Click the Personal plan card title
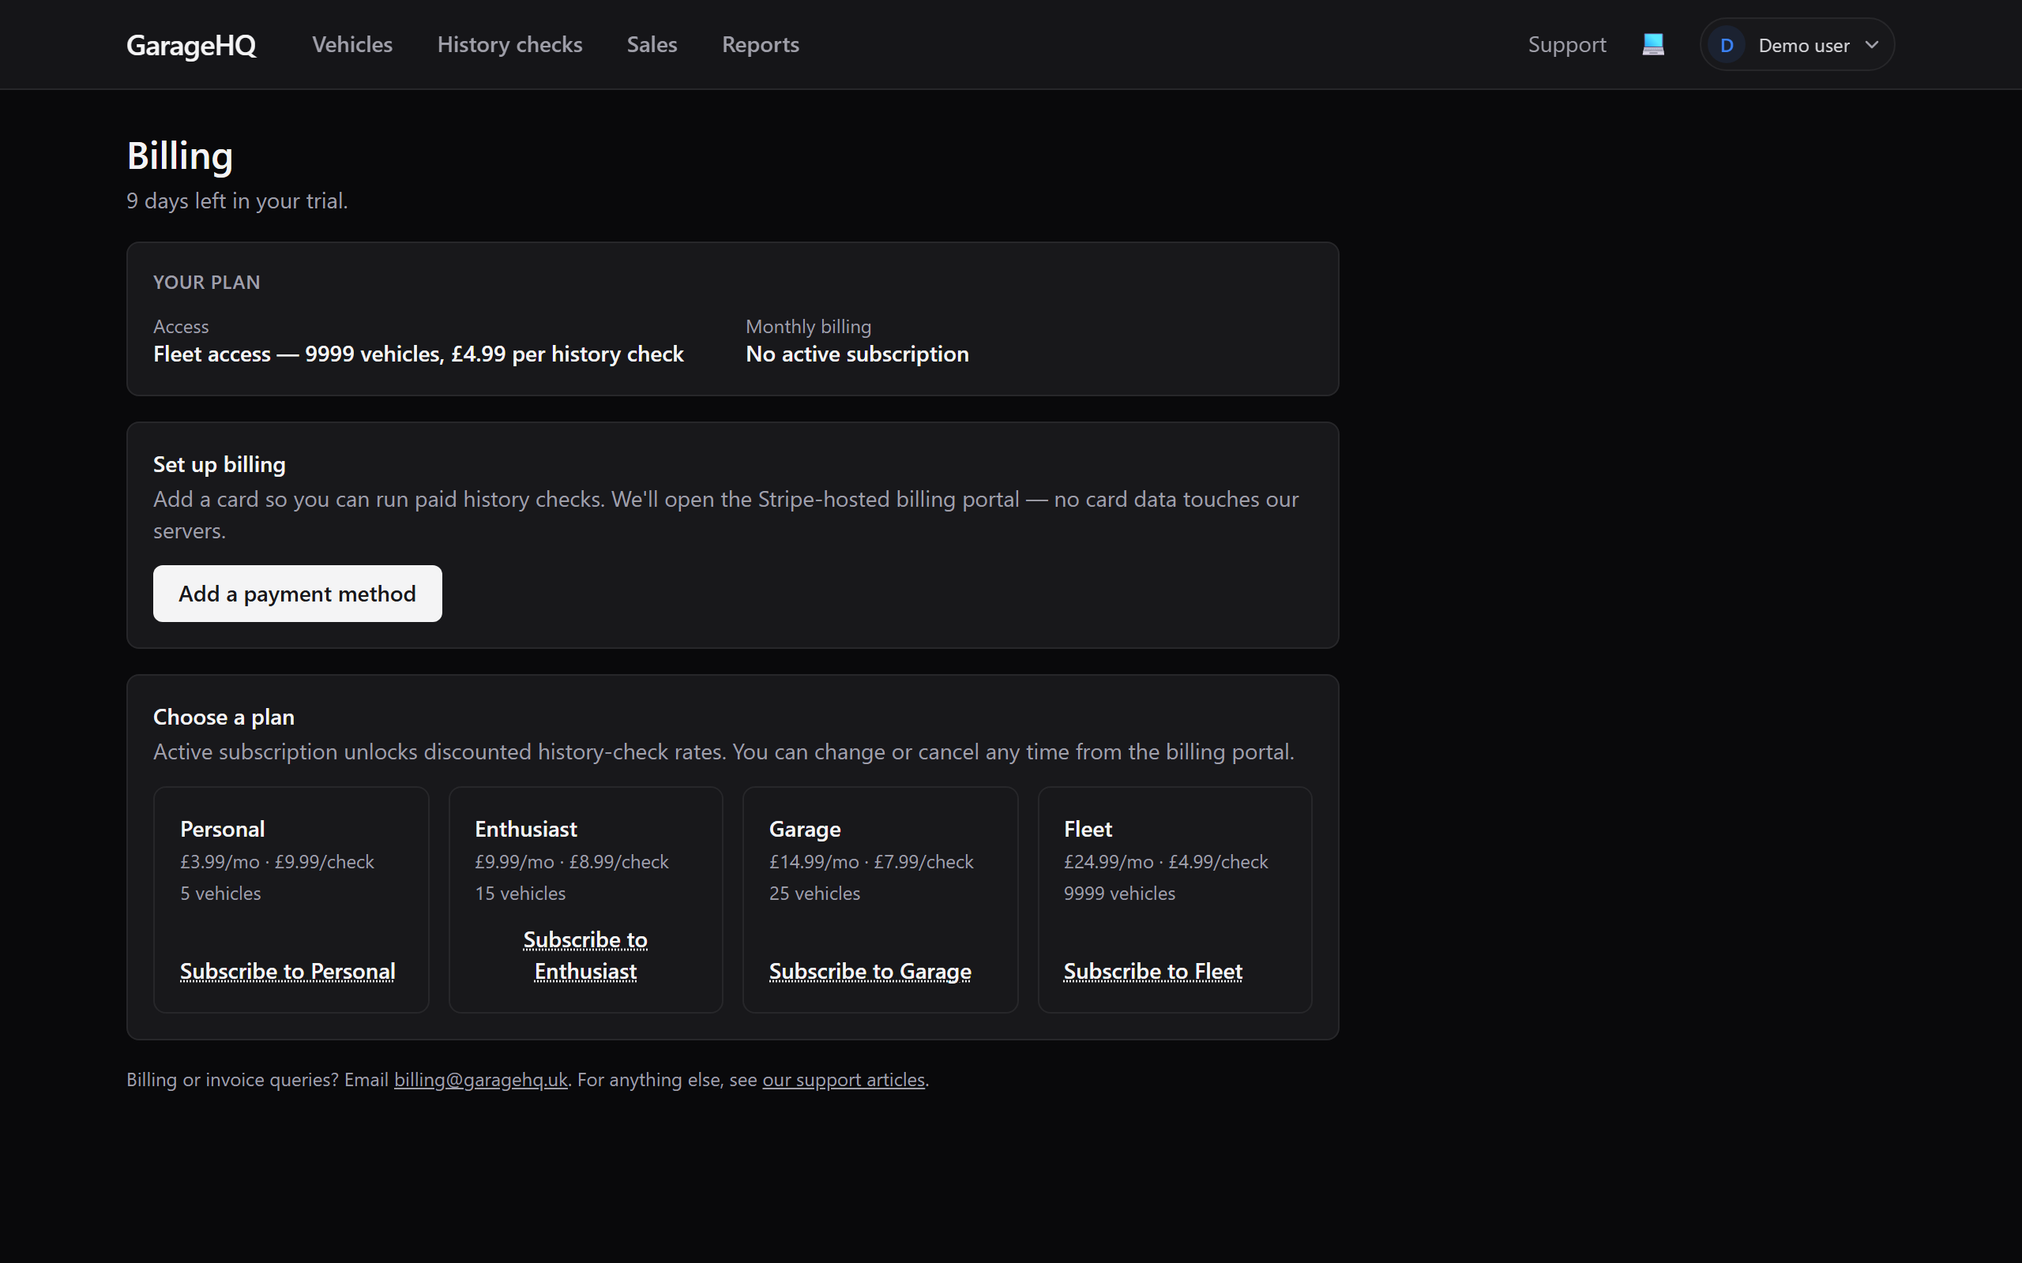 pyautogui.click(x=222, y=829)
